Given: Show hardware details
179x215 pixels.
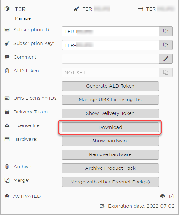Looking at the screenshot, I should click(110, 141).
